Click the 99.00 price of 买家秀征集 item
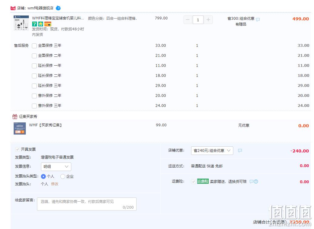314x229 pixels. point(161,125)
